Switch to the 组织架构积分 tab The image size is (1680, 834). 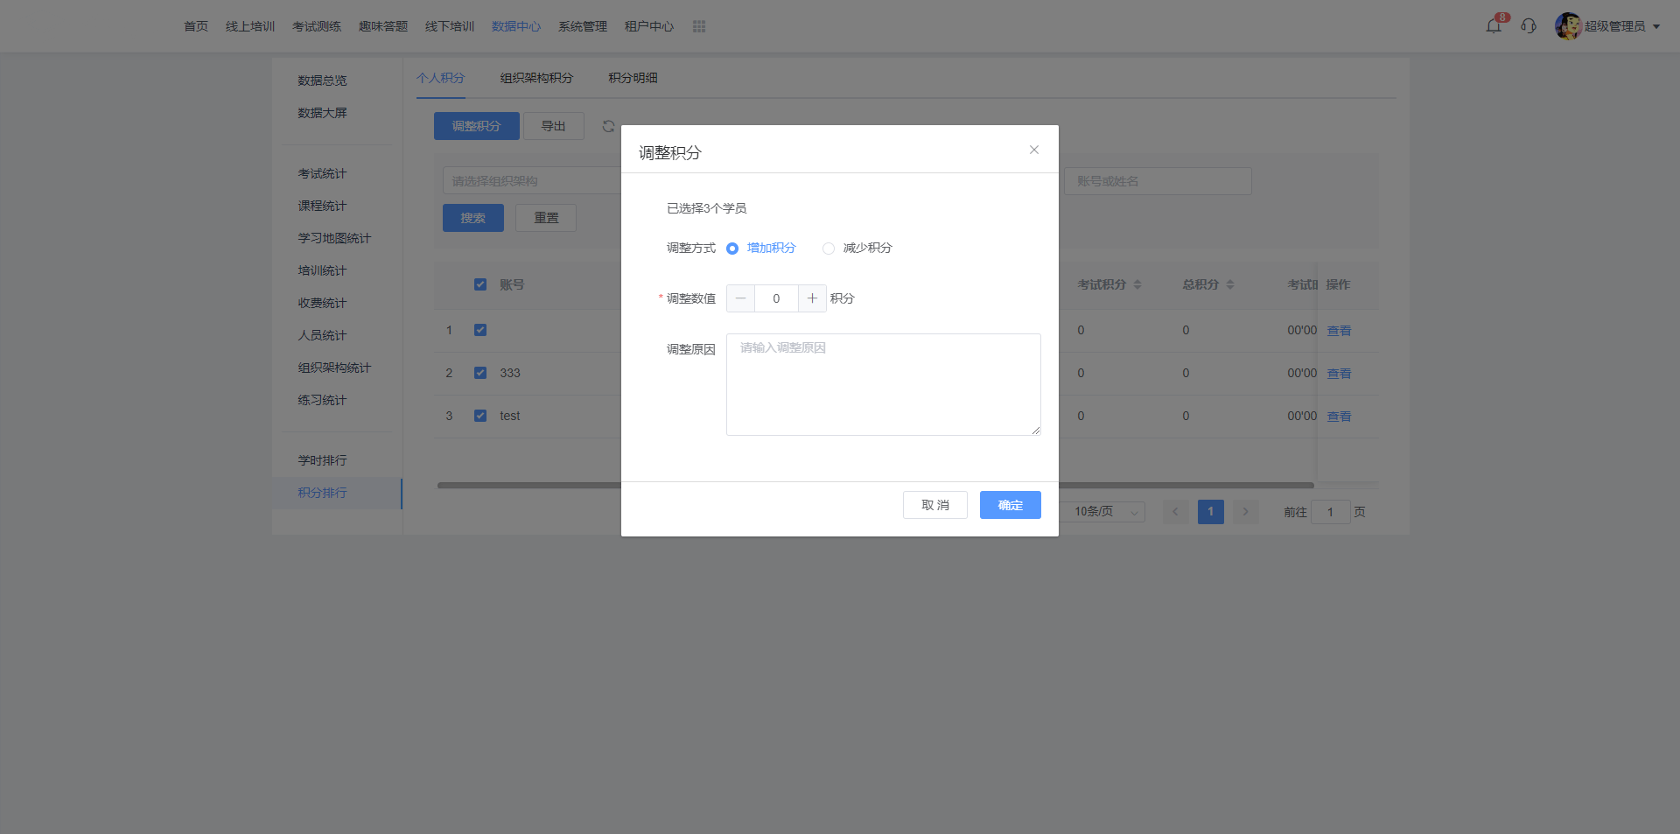pyautogui.click(x=536, y=78)
